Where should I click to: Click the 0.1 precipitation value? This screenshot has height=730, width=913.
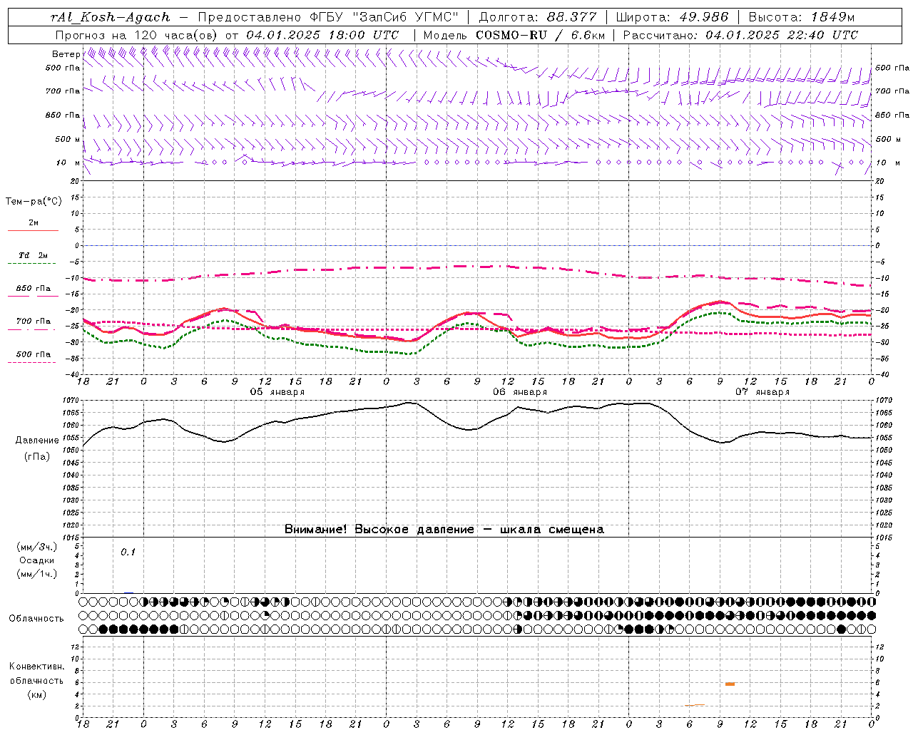pos(128,552)
